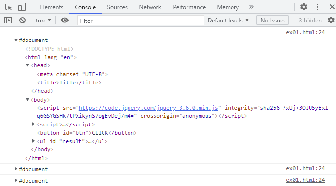
Task: Open first ex01.html:24 source link
Action: pyautogui.click(x=305, y=32)
